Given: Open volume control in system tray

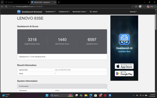Looking at the screenshot, I should 143,95.
